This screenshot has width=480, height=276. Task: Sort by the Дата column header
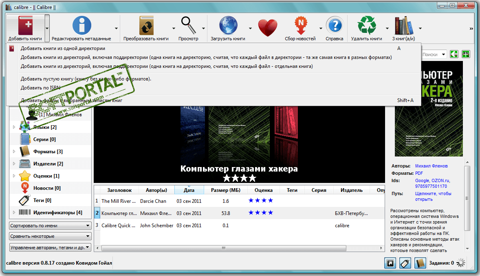point(189,190)
